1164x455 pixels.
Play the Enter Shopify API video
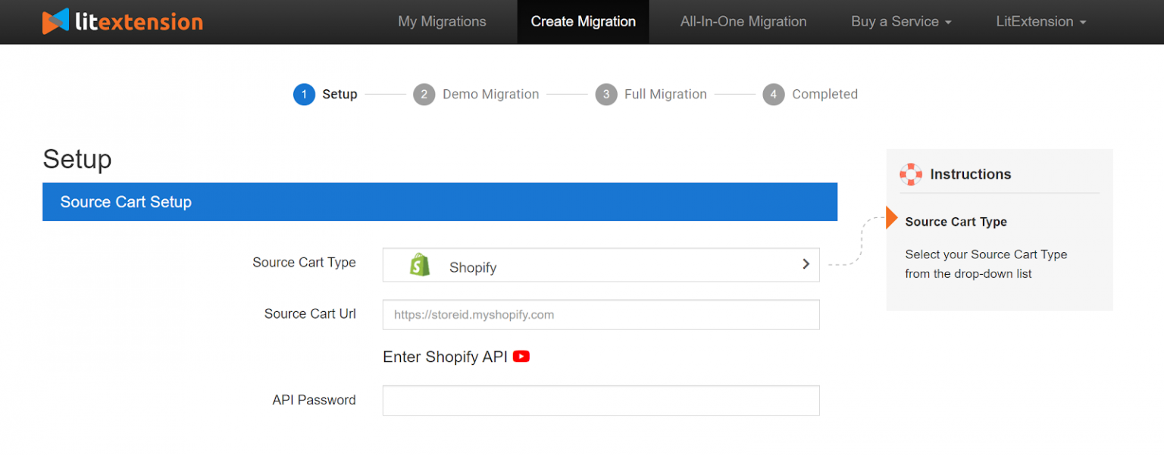[x=521, y=356]
